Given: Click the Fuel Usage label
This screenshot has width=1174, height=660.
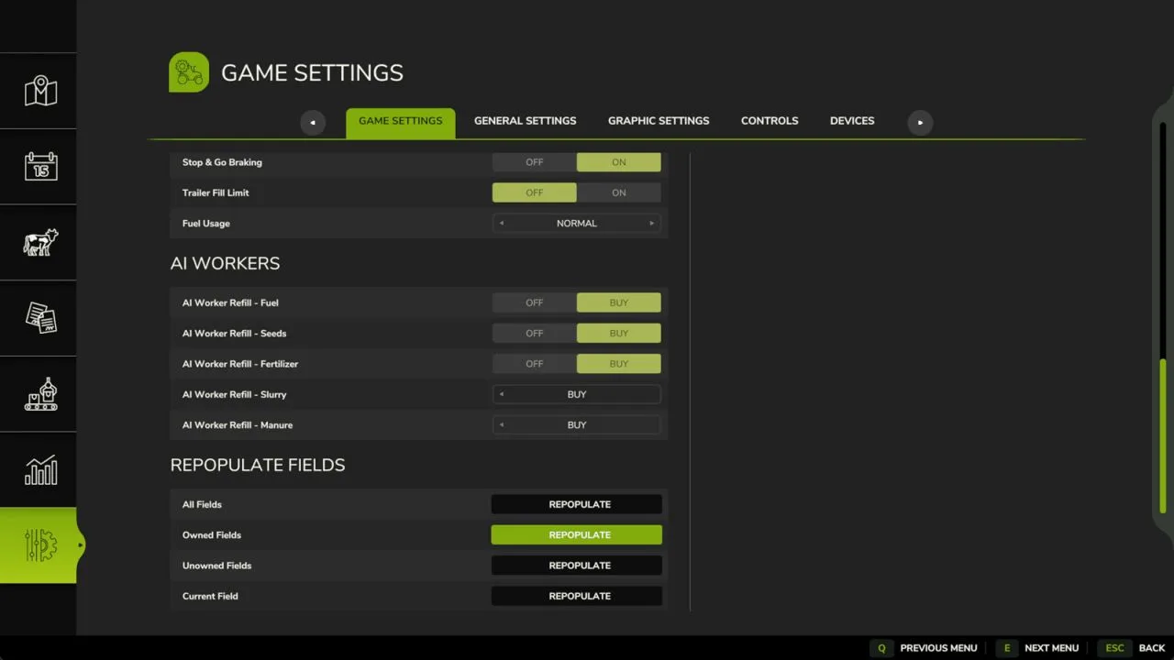Looking at the screenshot, I should tap(206, 224).
